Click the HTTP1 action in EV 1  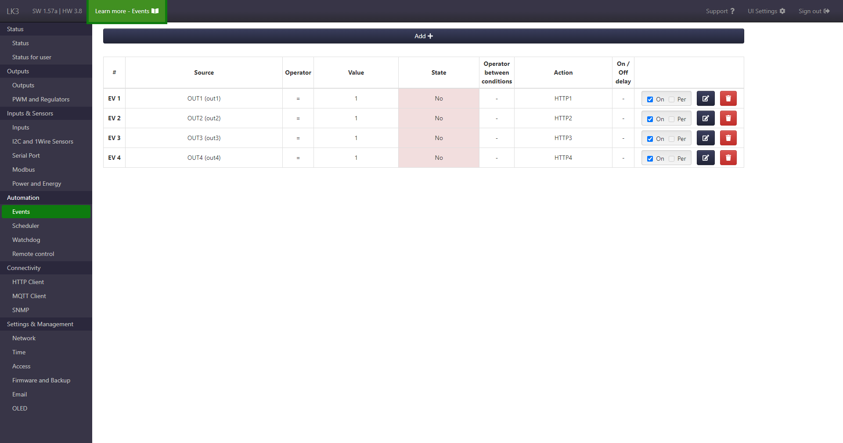tap(563, 98)
